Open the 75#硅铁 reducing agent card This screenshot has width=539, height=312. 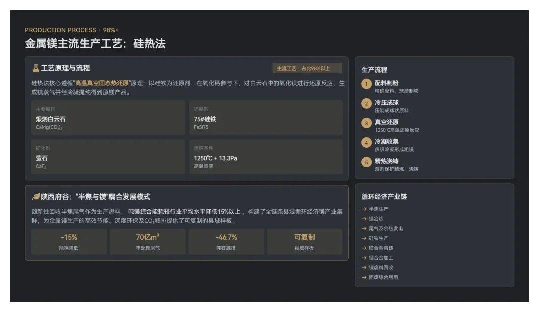tap(266, 118)
